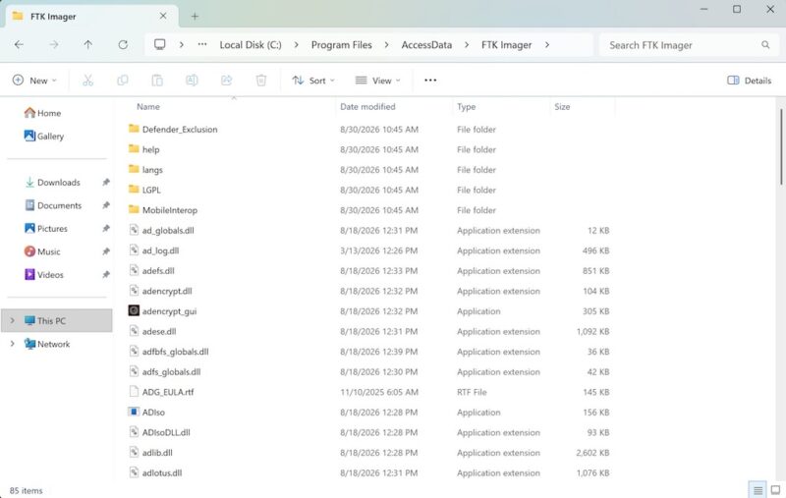Select the adefs.dll file
This screenshot has height=498, width=786.
pyautogui.click(x=158, y=270)
